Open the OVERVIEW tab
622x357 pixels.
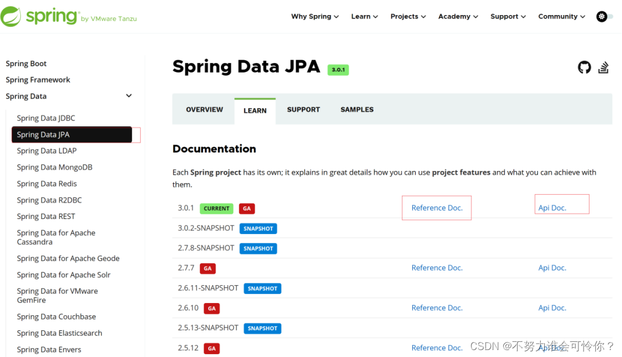[204, 110]
